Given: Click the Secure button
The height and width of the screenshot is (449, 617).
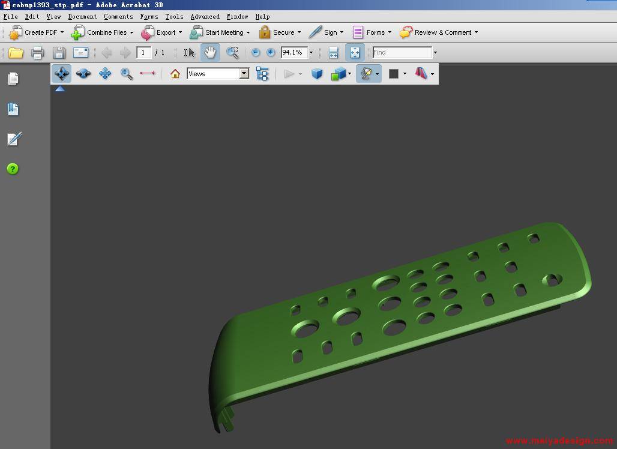Looking at the screenshot, I should click(x=280, y=32).
